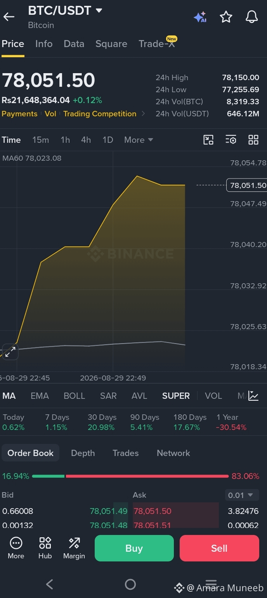
Task: Open the 0.01 price precision dropdown
Action: (242, 495)
